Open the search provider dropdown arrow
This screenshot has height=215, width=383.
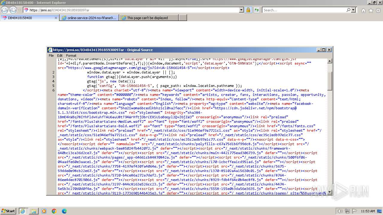coord(353,10)
